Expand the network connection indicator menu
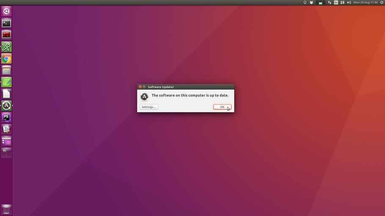 click(330, 3)
